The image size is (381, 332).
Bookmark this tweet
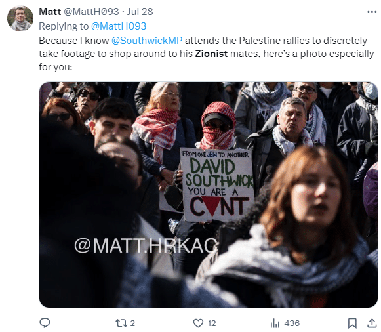[352, 323]
